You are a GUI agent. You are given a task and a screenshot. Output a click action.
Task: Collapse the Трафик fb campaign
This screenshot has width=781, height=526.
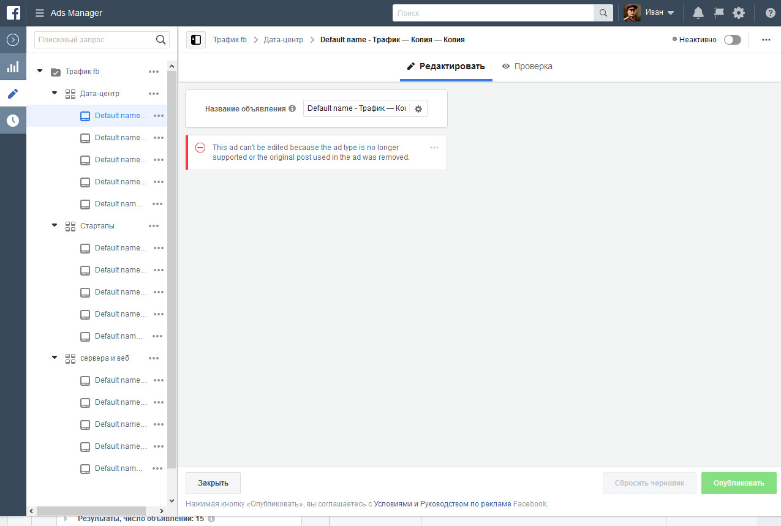40,71
